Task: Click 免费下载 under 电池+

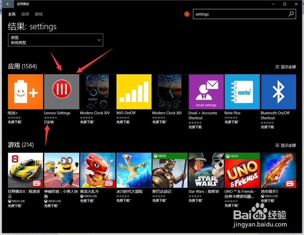Action: (x=15, y=122)
